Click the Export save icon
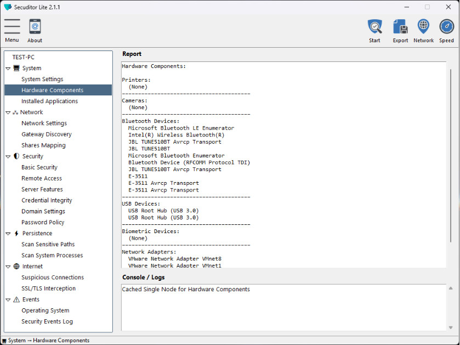 (400, 27)
